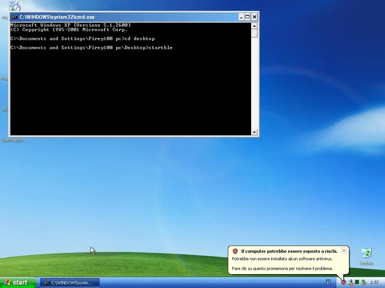Click the cmd scrollbar up arrow
The image size is (385, 288).
tap(254, 26)
